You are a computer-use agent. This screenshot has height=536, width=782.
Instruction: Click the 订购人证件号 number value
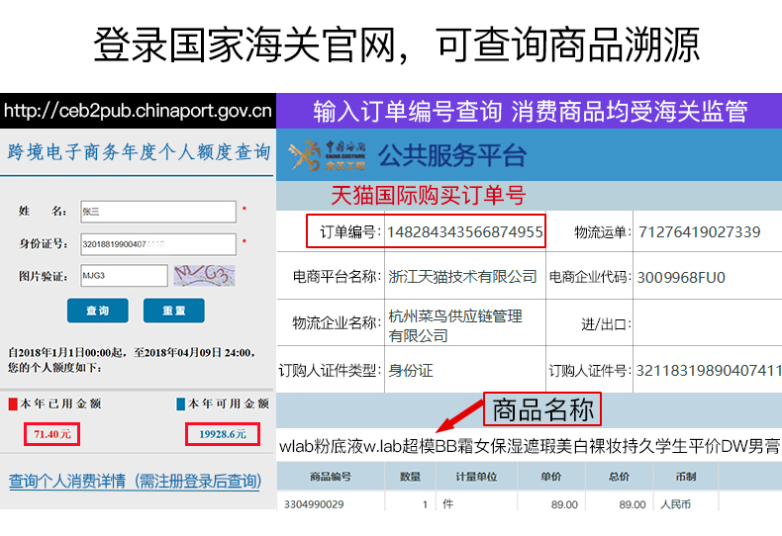[x=709, y=370]
